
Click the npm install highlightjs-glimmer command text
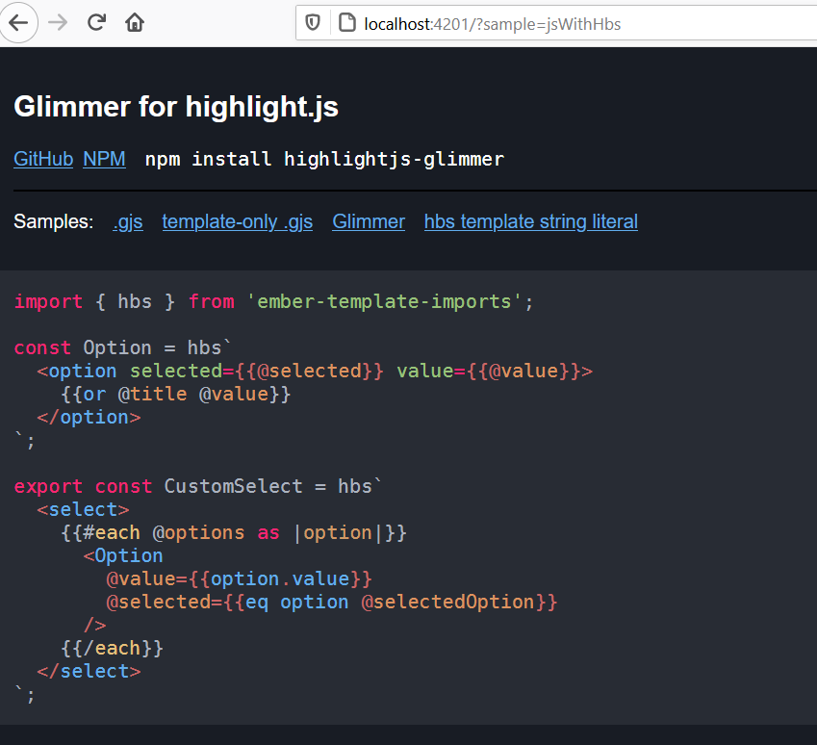coord(324,159)
